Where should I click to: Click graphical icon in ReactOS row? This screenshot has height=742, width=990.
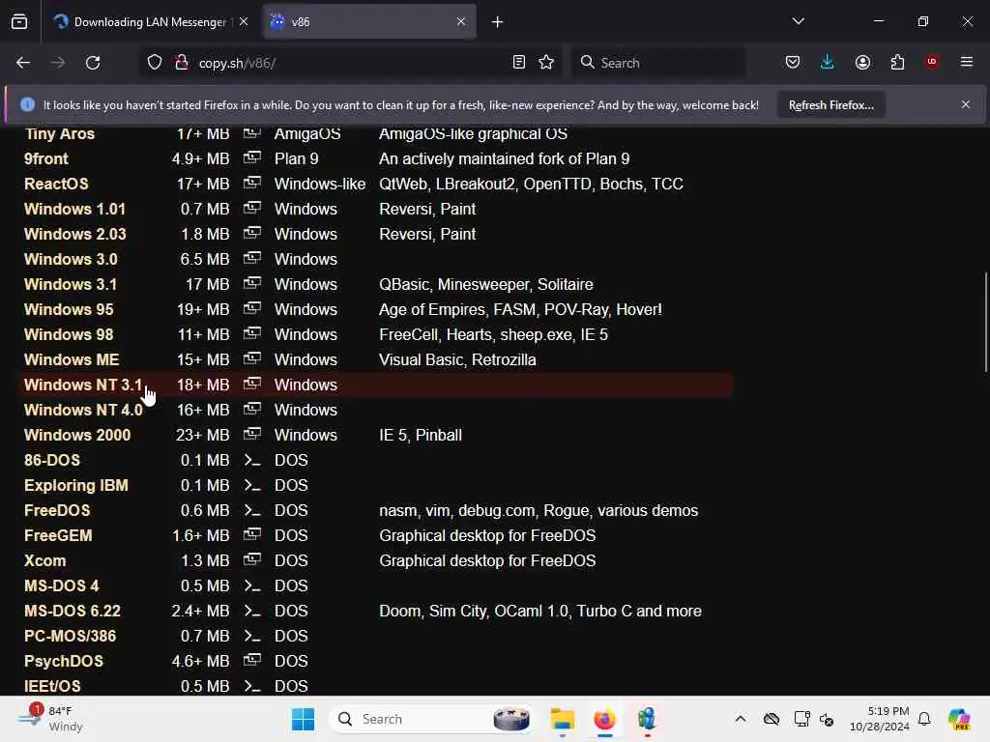click(252, 183)
